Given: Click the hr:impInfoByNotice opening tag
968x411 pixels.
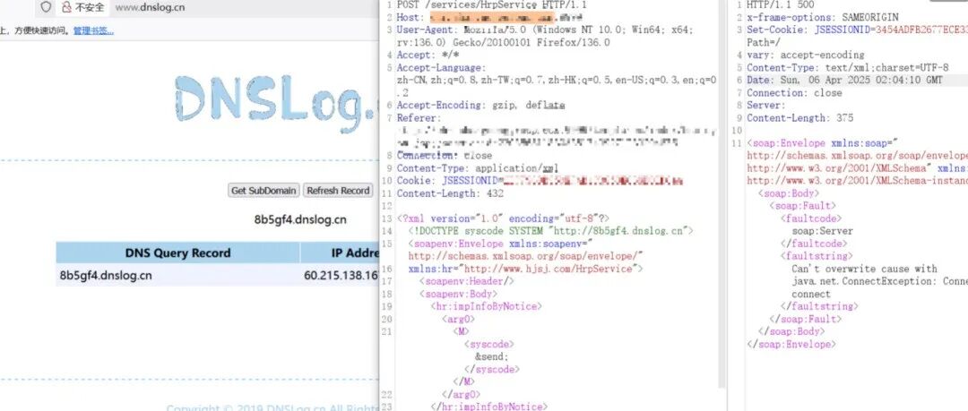Looking at the screenshot, I should (x=486, y=306).
